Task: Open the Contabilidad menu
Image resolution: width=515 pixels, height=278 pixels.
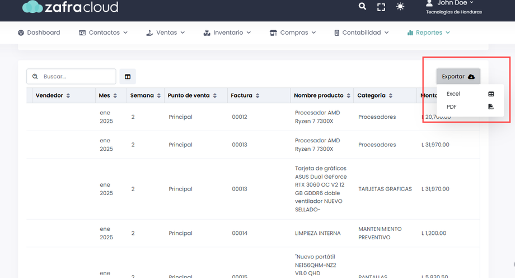Action: 361,33
